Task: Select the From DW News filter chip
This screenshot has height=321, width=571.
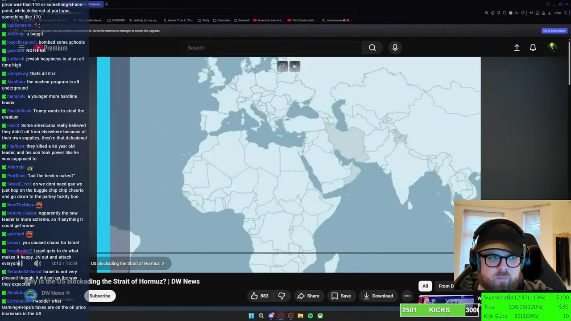Action: pos(444,286)
